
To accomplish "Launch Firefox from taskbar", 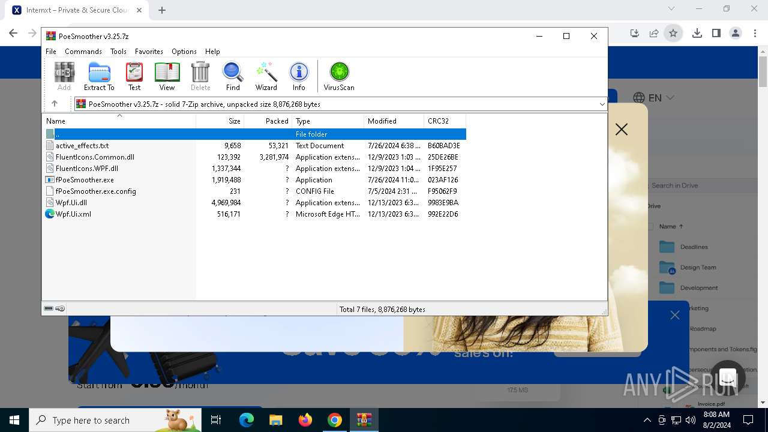I will pos(305,420).
